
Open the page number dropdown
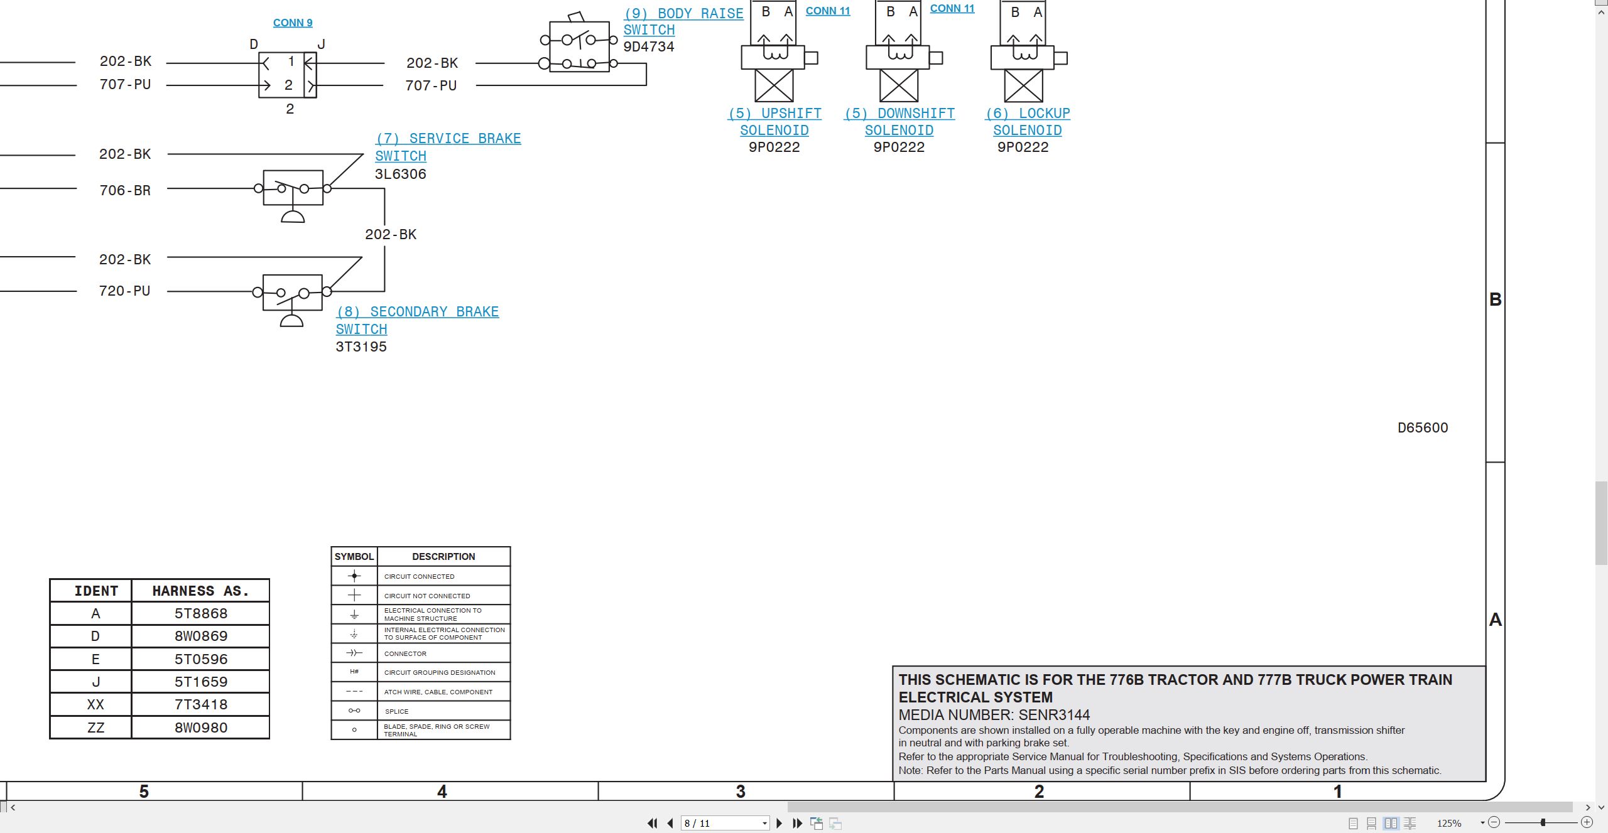(x=764, y=823)
